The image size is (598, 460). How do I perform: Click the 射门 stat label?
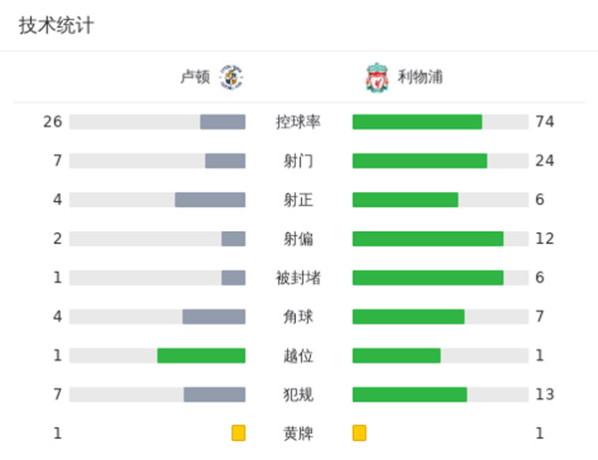pos(298,161)
